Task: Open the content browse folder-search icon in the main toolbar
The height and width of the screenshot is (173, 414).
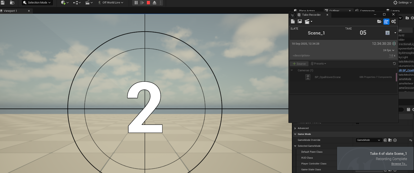Action: pyautogui.click(x=12, y=3)
